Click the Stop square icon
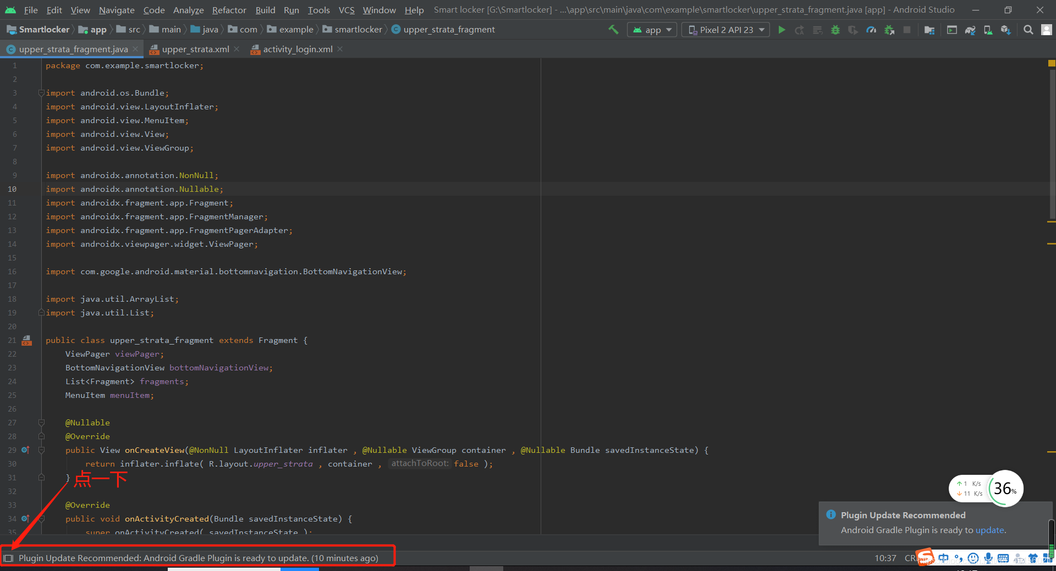Viewport: 1056px width, 571px height. coord(907,30)
